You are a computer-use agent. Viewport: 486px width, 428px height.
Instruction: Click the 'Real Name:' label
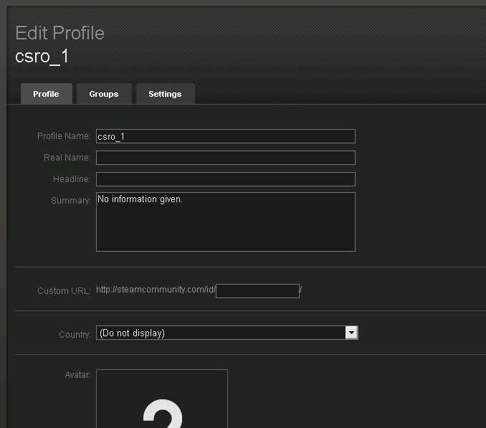pos(67,158)
